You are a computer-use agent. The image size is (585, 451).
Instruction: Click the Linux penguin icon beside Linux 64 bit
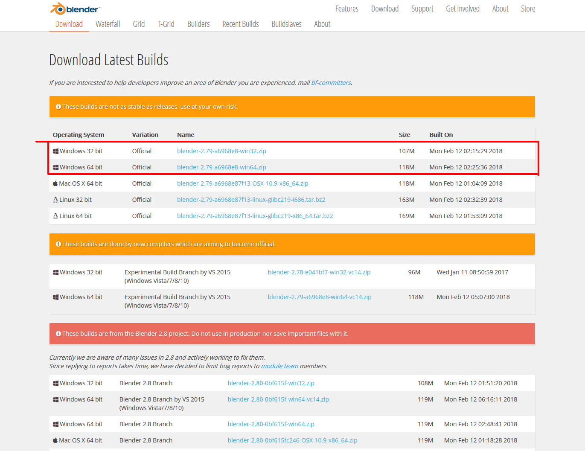(55, 215)
